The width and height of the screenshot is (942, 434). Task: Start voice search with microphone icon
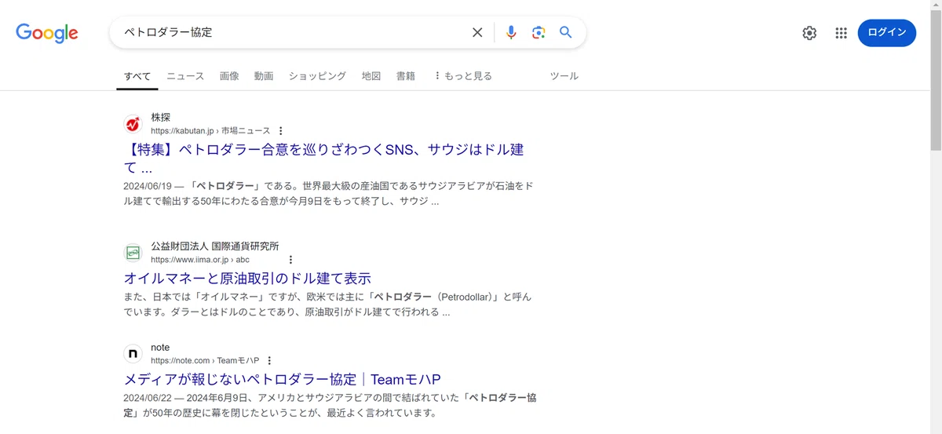coord(511,32)
